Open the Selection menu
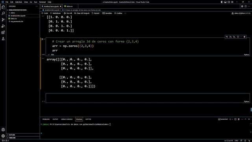The image size is (252, 142). 19,2
